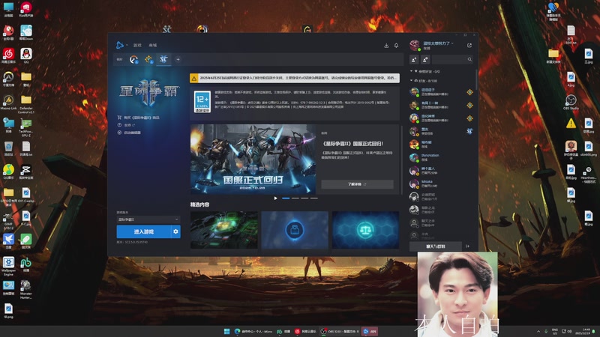Select the fourth carousel slide indicator
The height and width of the screenshot is (337, 600).
[313, 198]
